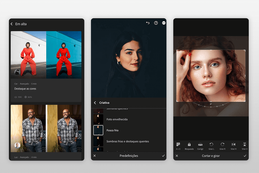
Task: Undo the last edit in the presets screen
Action: click(148, 23)
